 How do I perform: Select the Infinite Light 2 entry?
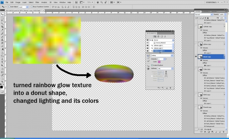pos(158,48)
